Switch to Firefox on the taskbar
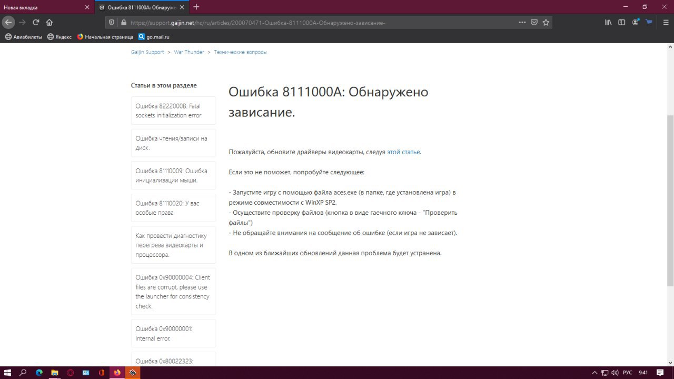Viewport: 674px width, 379px height. tap(117, 373)
